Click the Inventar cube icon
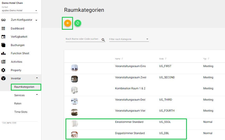 [3, 78]
